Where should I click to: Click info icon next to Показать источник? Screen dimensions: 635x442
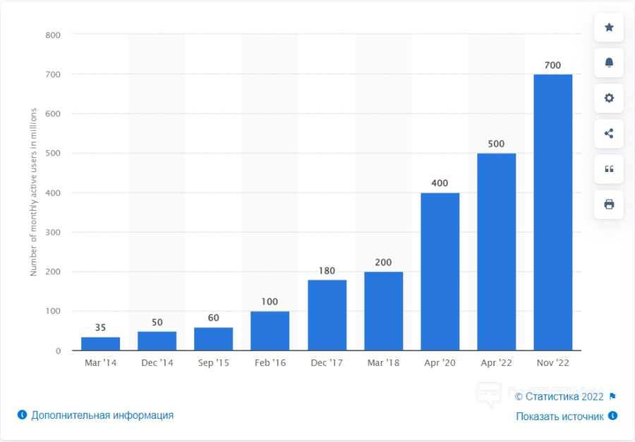pyautogui.click(x=613, y=416)
